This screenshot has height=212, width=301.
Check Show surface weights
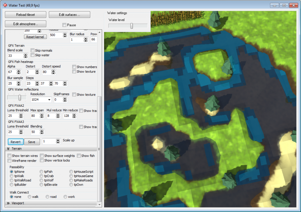tap(42, 155)
